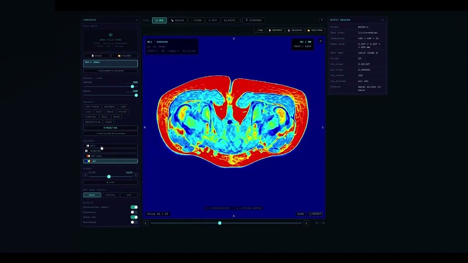Turn on the Histogram toggle
The width and height of the screenshot is (468, 263).
(134, 222)
